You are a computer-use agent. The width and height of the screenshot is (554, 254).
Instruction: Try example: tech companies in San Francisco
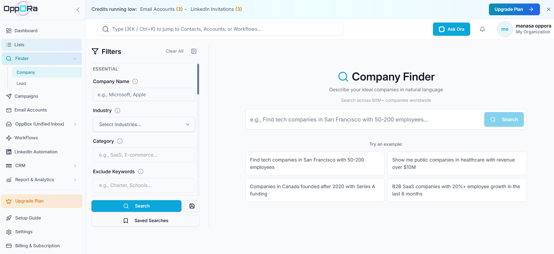pos(315,164)
